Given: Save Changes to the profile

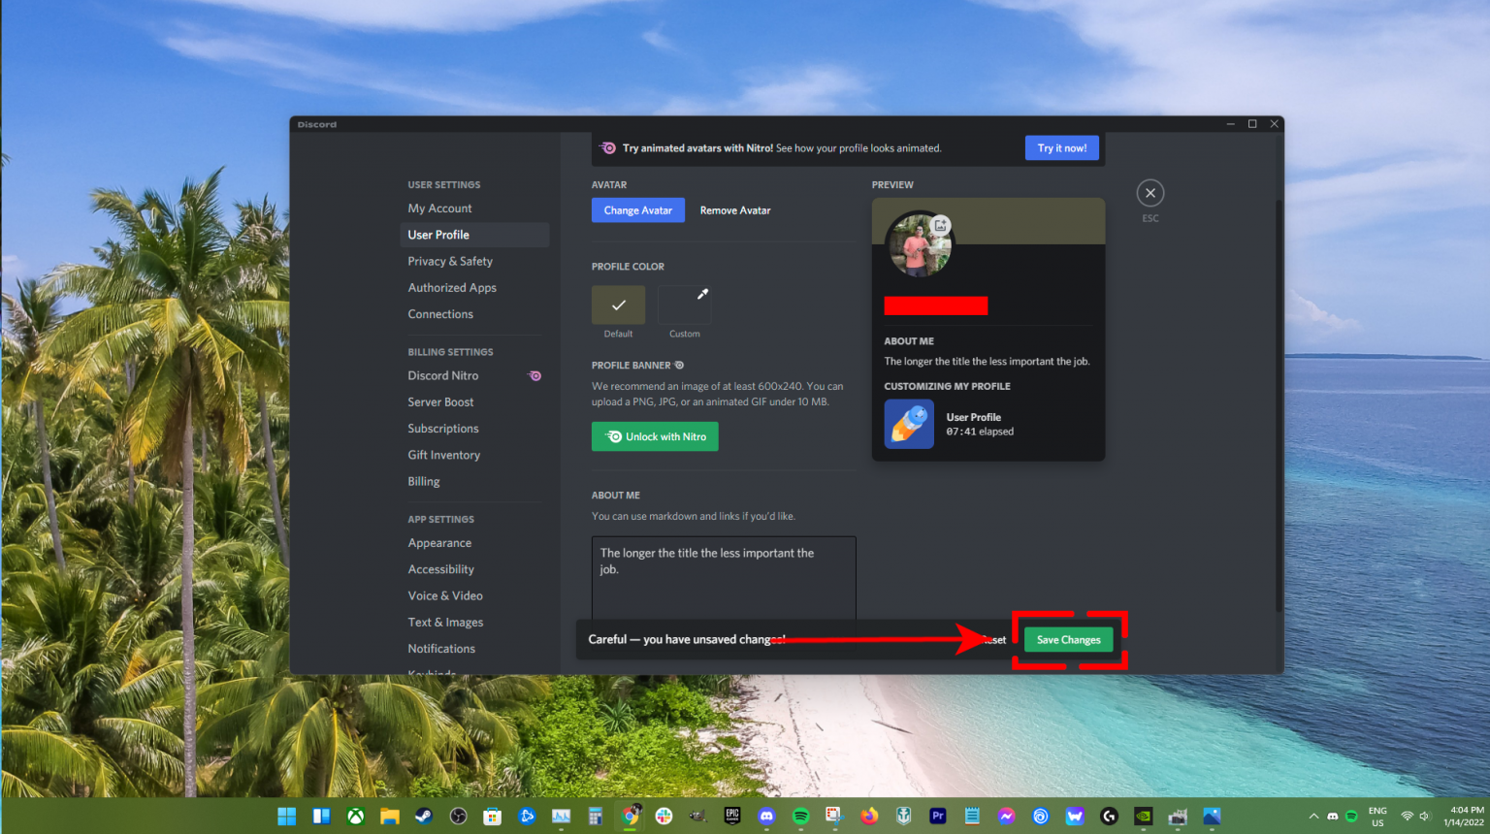Looking at the screenshot, I should [1069, 640].
